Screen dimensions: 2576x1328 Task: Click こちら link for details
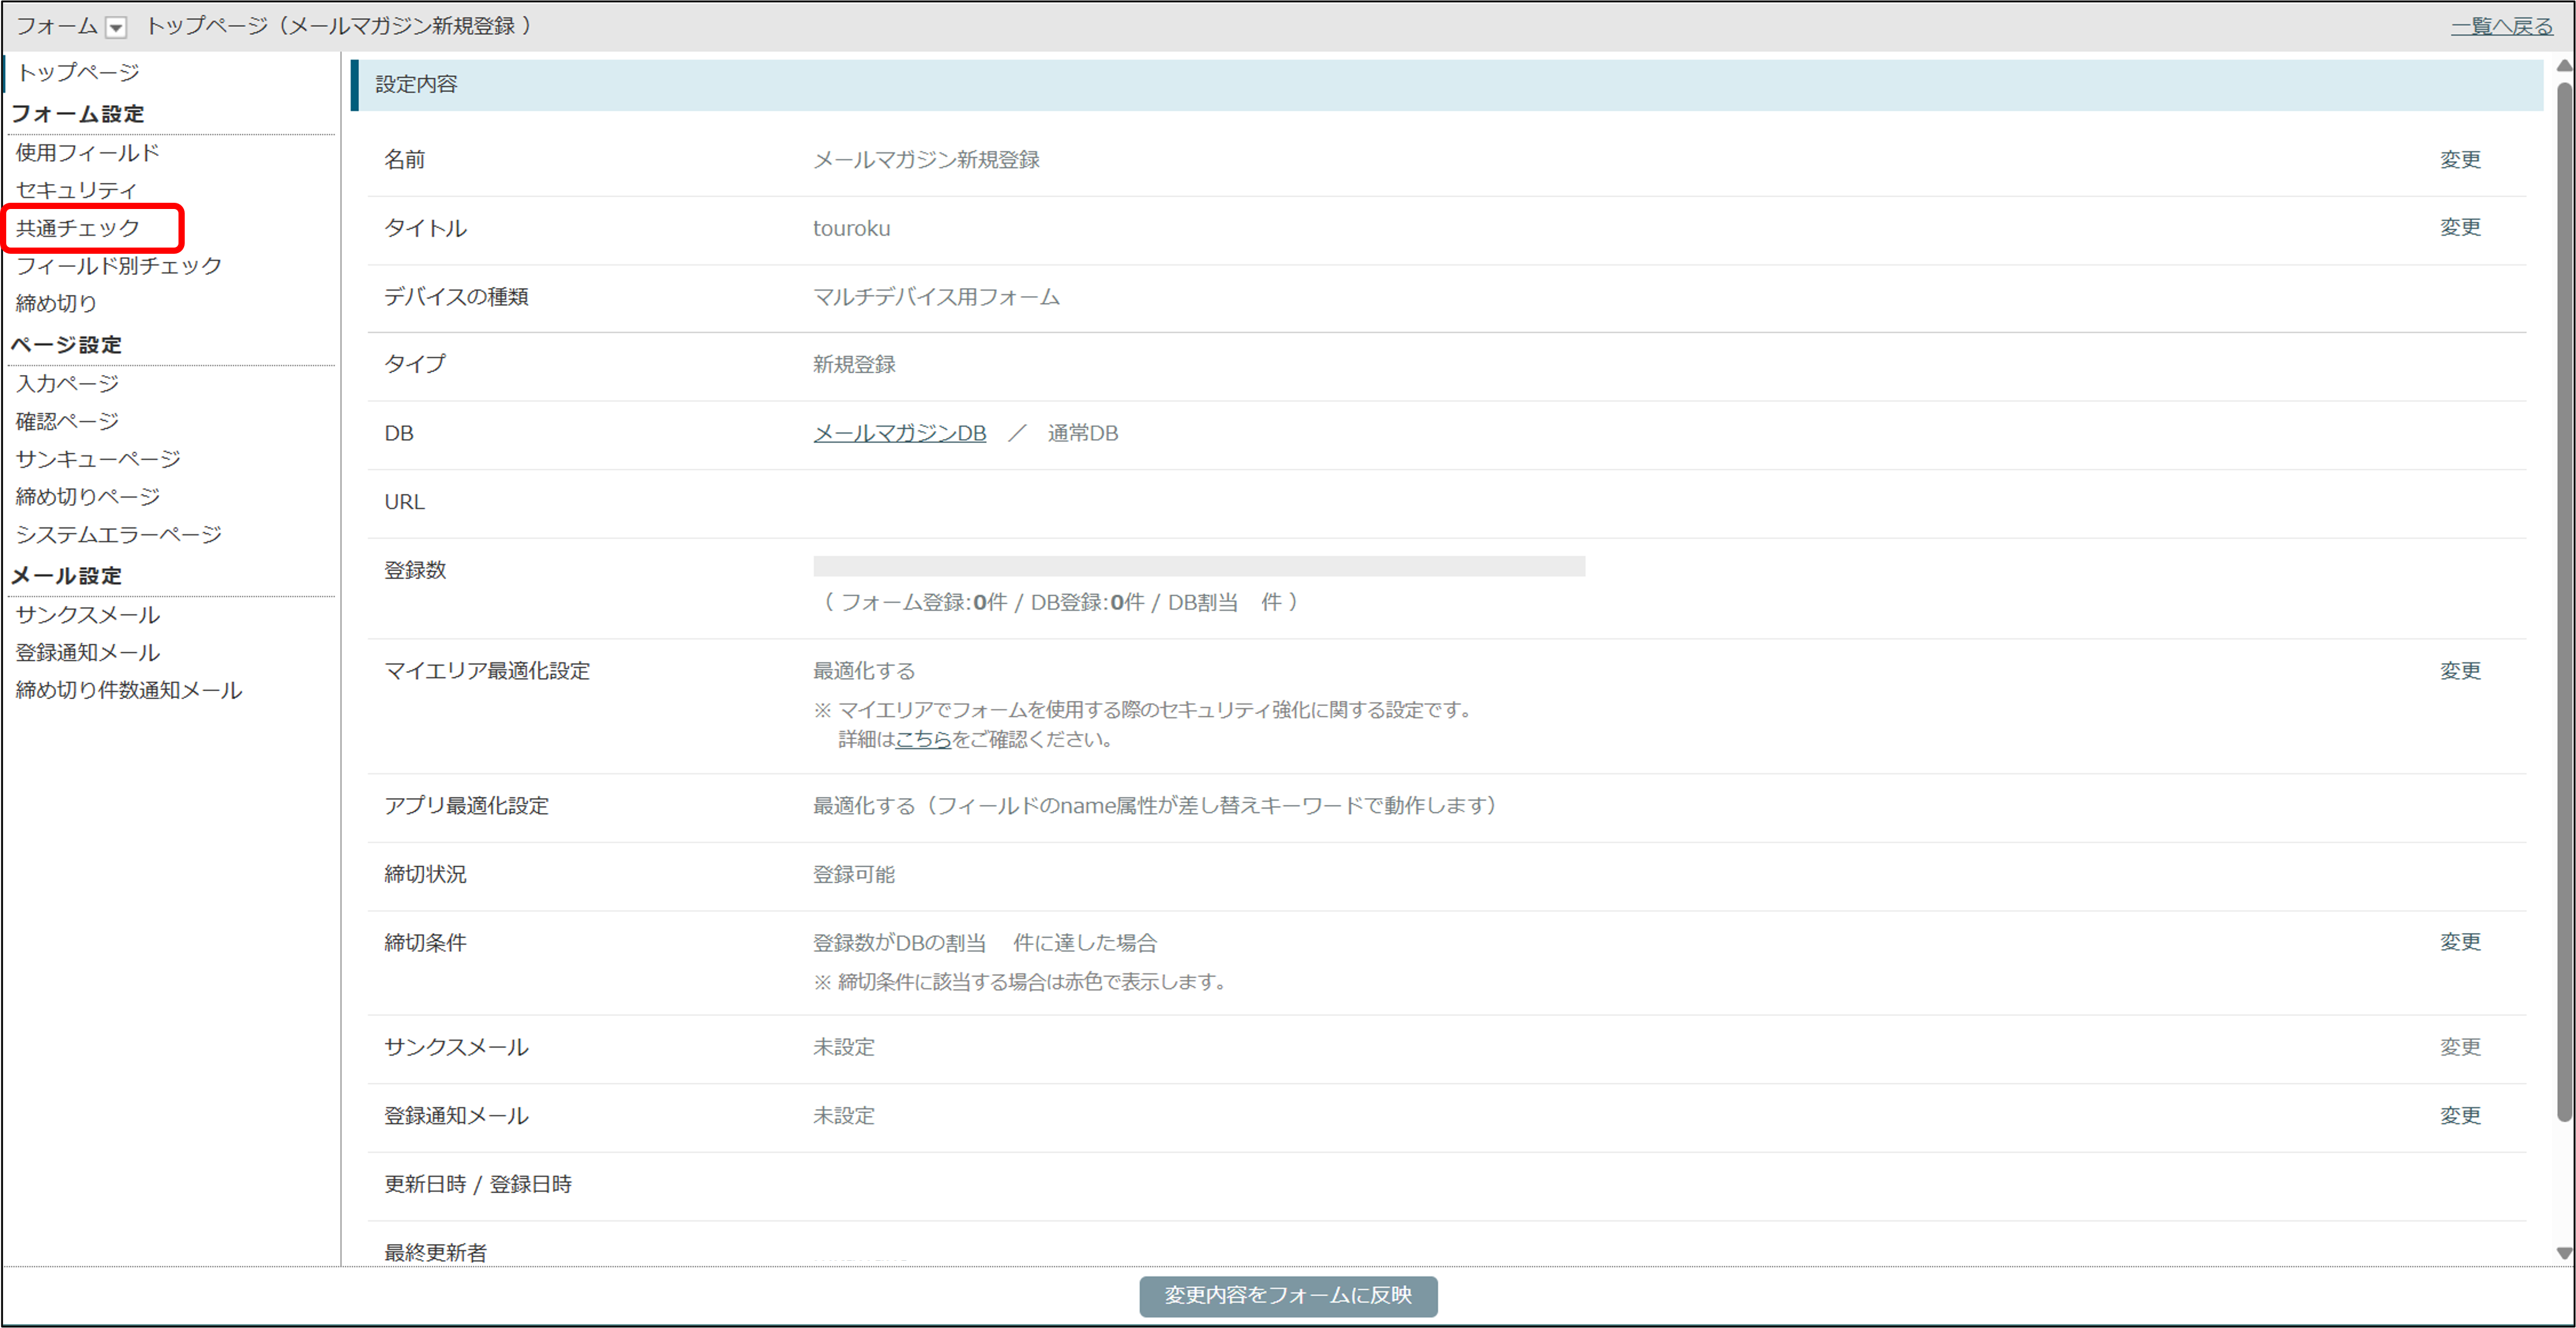pyautogui.click(x=922, y=739)
